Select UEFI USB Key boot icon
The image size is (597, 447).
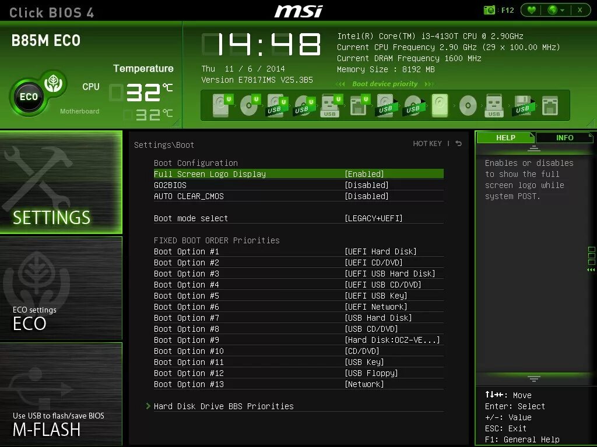[x=331, y=105]
